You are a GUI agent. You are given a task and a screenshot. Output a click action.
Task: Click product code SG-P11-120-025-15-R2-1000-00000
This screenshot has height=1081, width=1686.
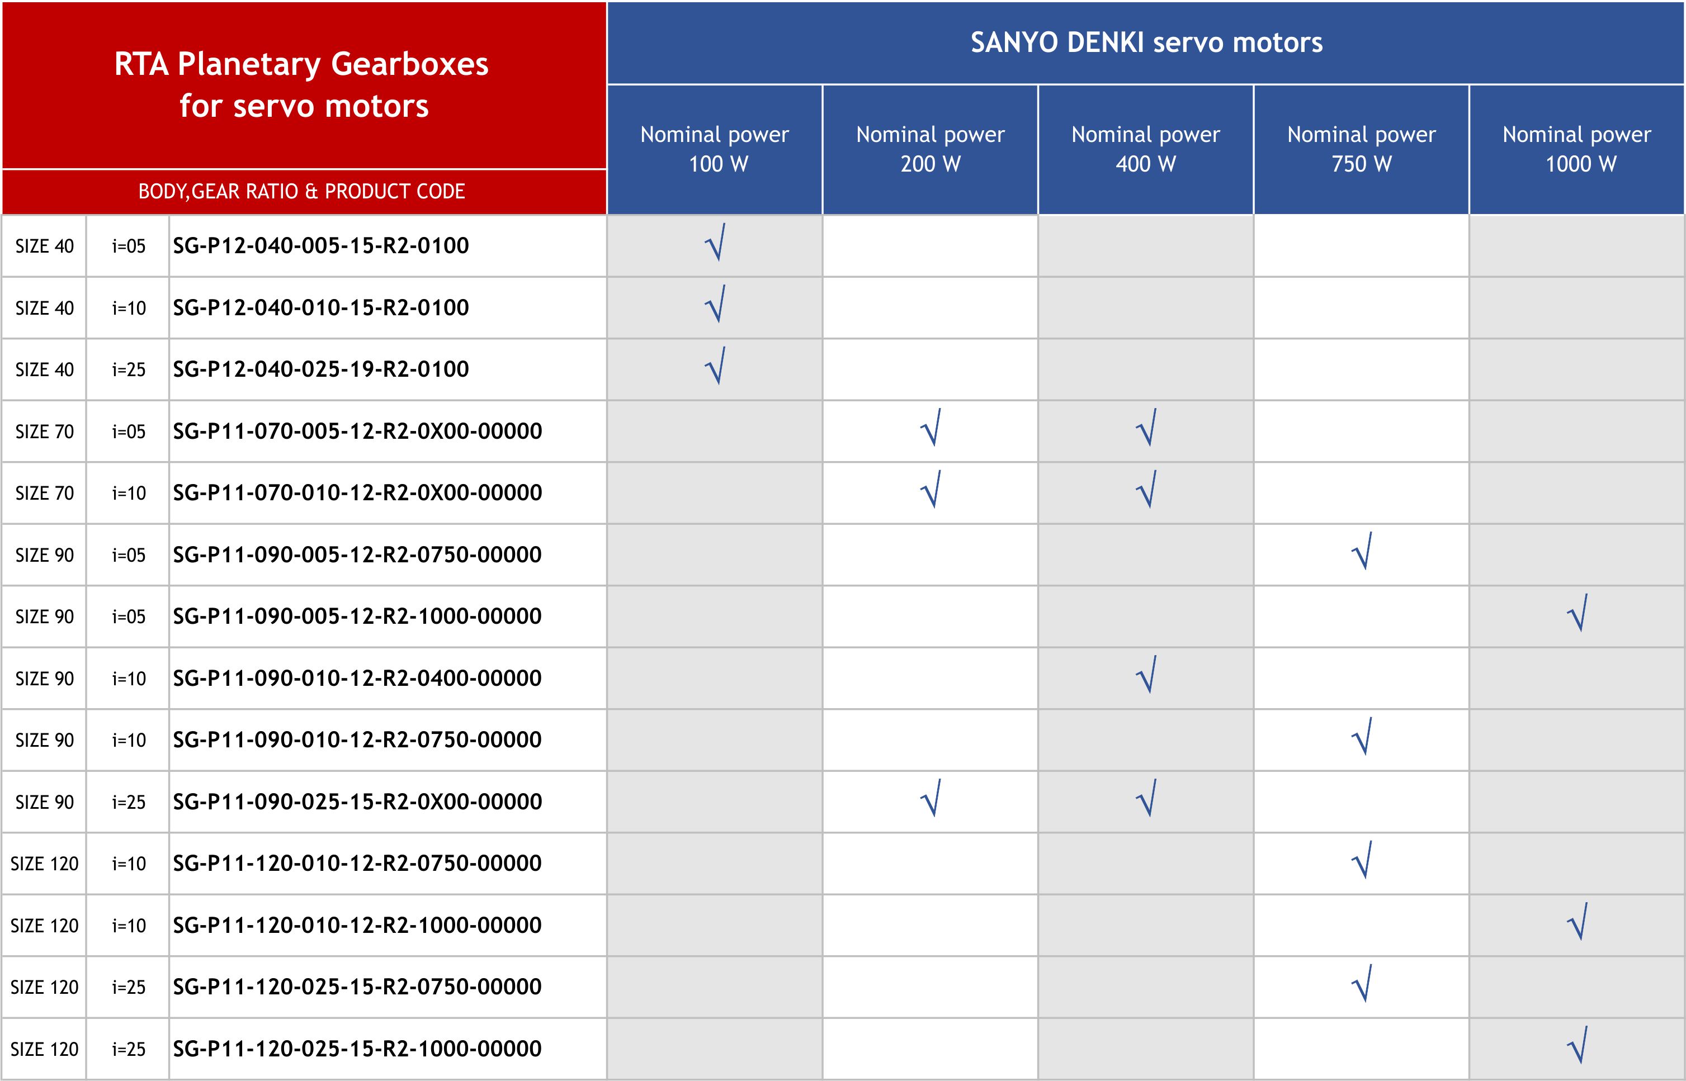[x=357, y=1049]
